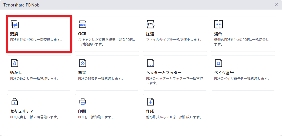Open the 背景 batch tool title
The width and height of the screenshot is (282, 136).
click(x=82, y=73)
